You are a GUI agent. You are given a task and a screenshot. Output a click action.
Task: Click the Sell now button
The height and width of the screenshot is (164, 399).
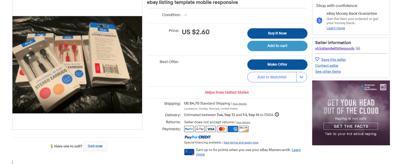tap(95, 146)
